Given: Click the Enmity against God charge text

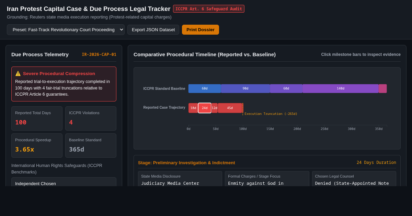Looking at the screenshot, I should tap(256, 183).
